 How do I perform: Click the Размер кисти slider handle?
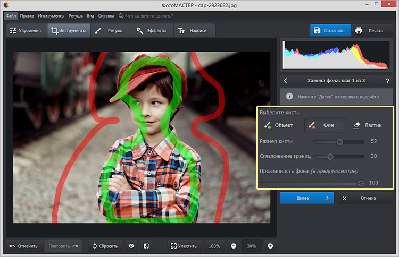pyautogui.click(x=339, y=142)
